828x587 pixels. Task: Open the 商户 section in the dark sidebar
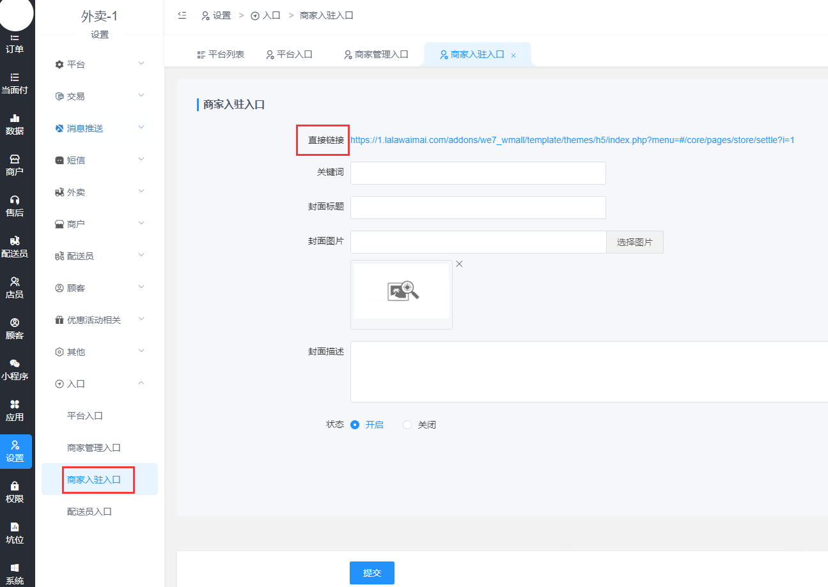tap(15, 165)
